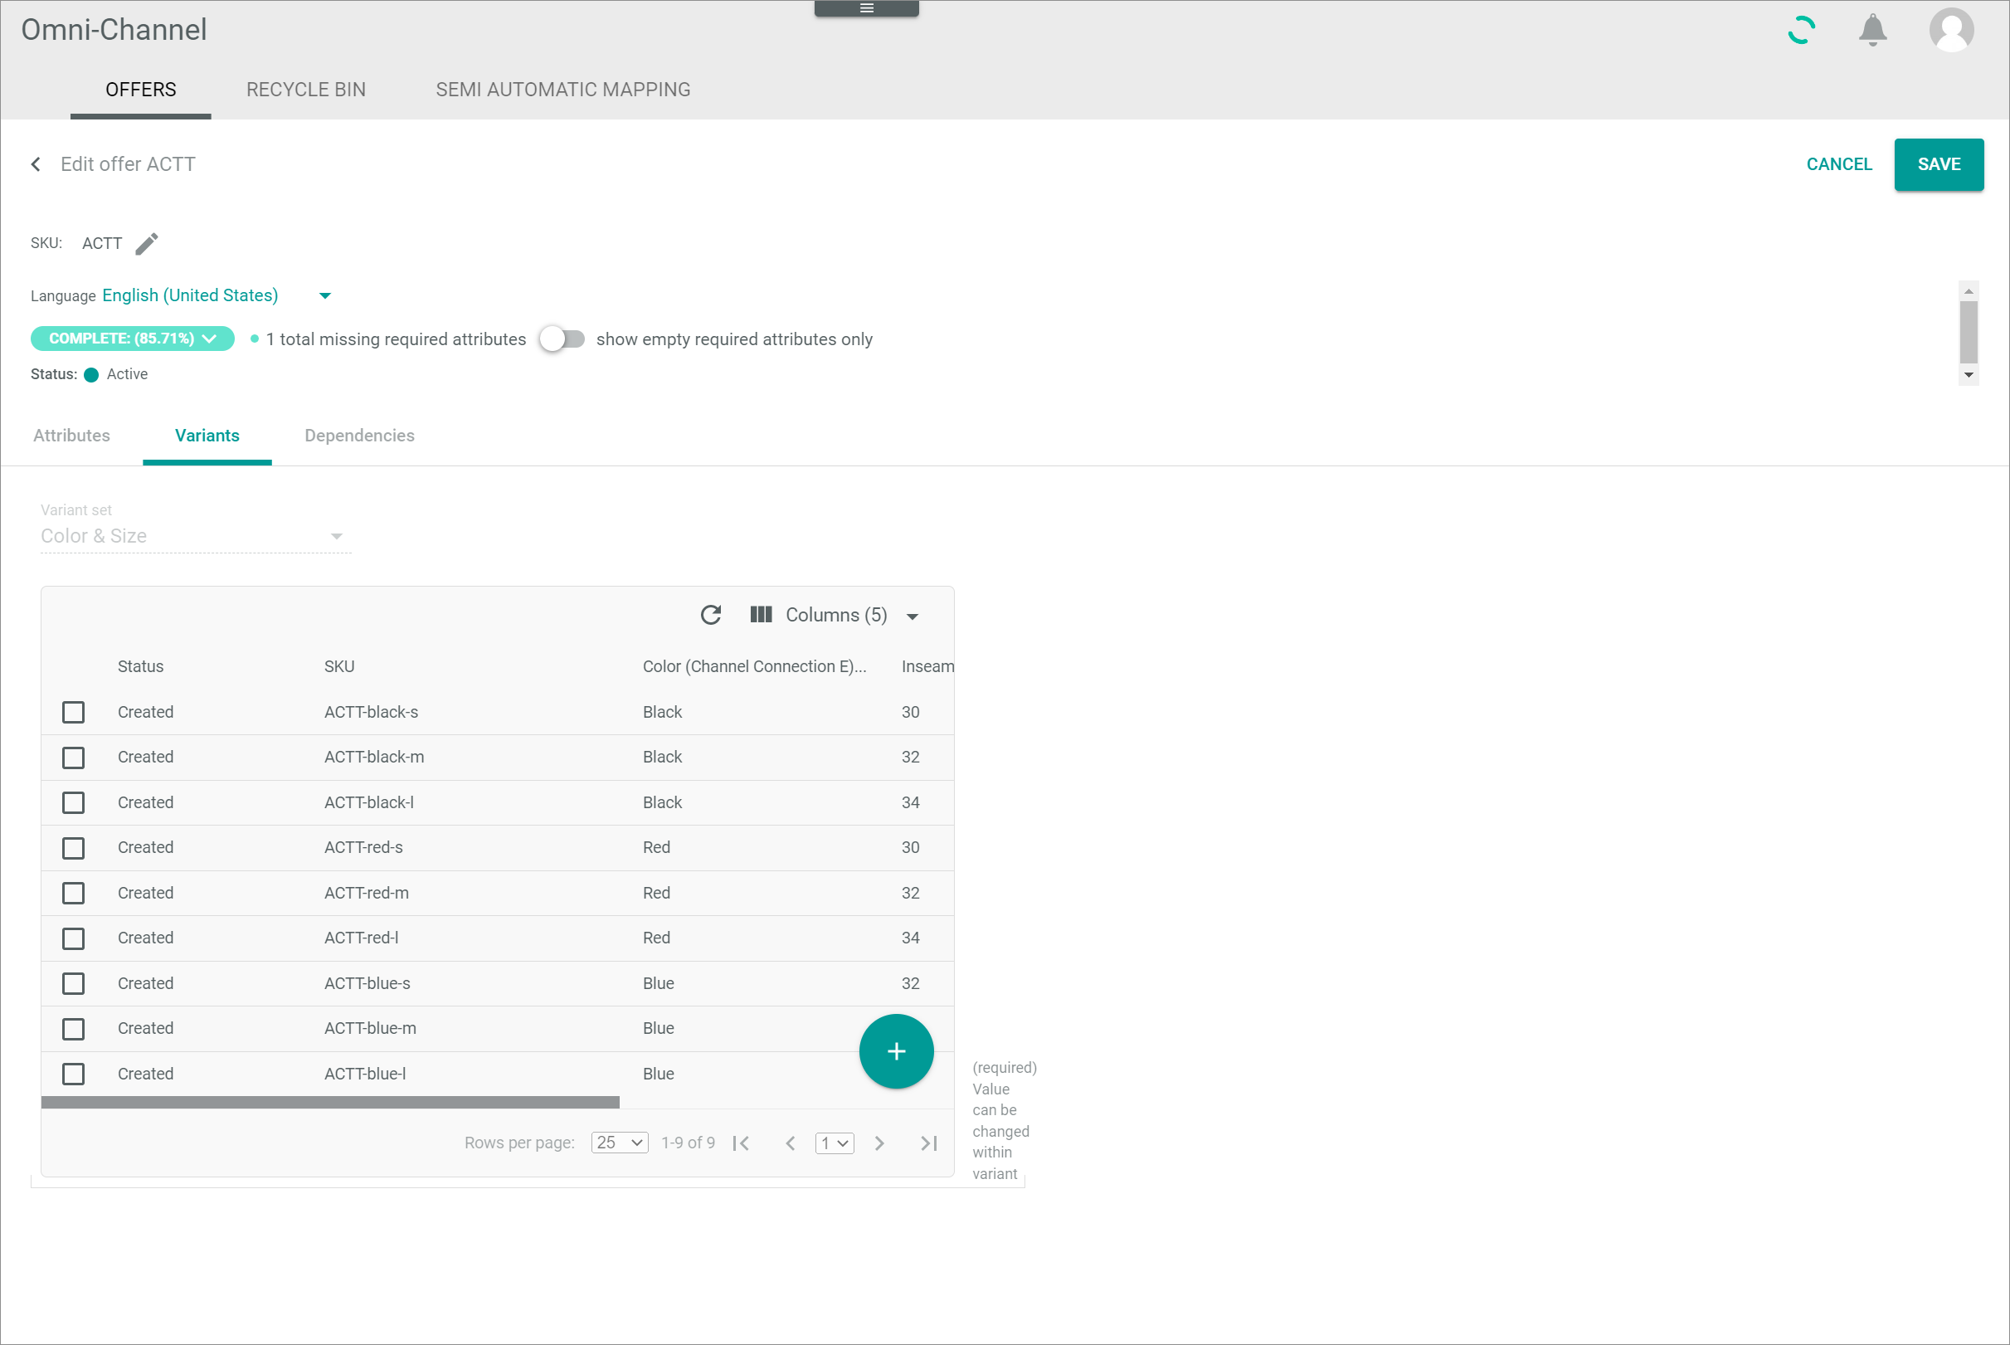Check the ACTT-black-l row checkbox

pos(74,802)
